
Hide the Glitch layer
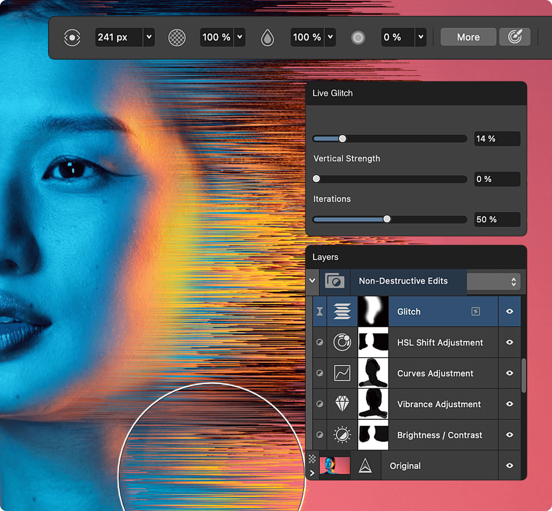click(x=510, y=311)
